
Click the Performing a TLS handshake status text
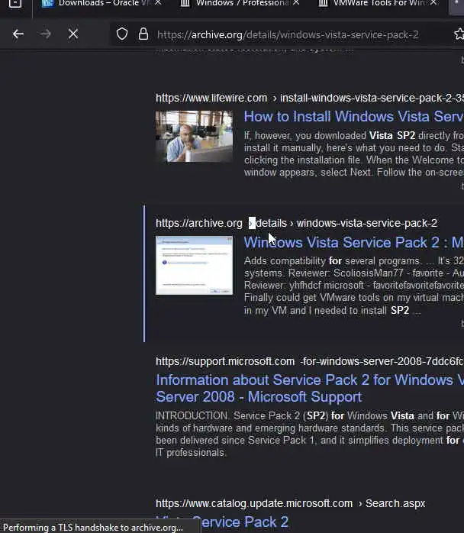(x=93, y=528)
